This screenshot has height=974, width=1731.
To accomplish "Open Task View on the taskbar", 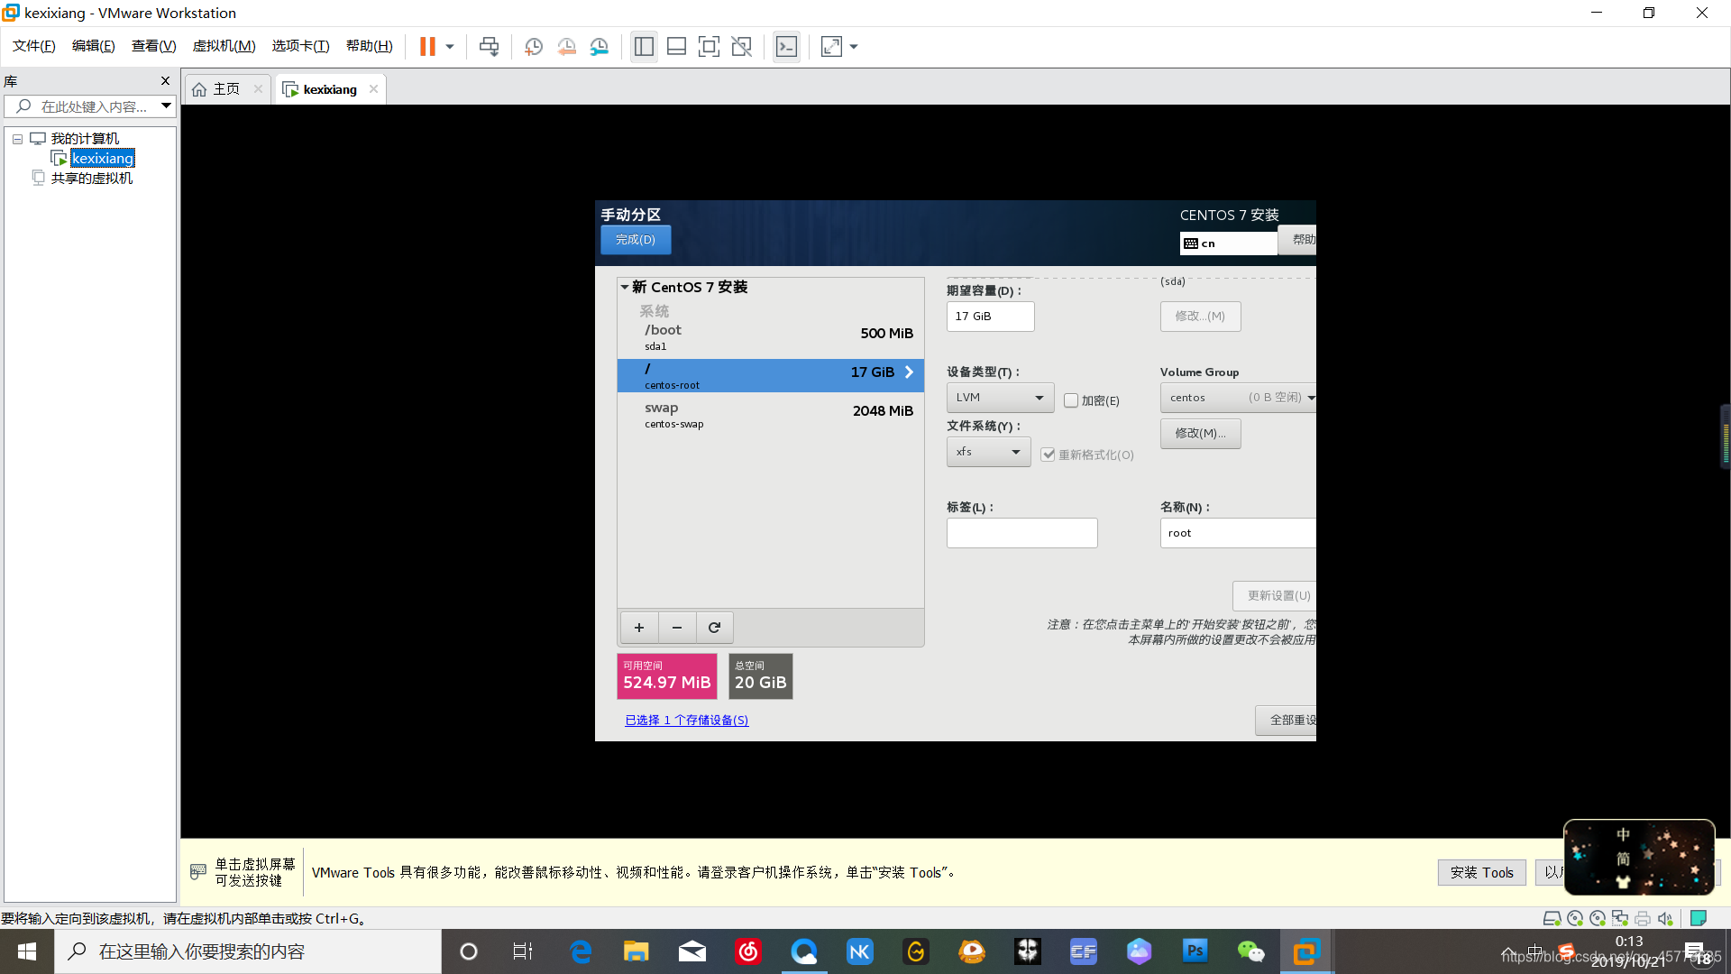I will 523,951.
